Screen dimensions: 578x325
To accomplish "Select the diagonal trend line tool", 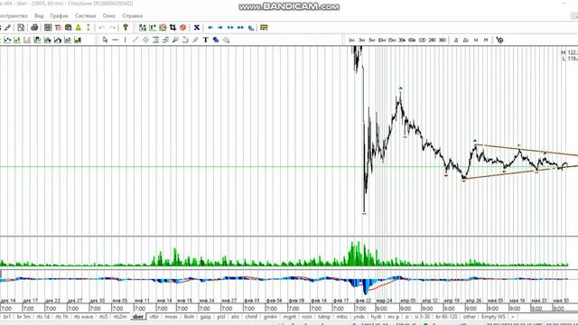I will coord(135,40).
